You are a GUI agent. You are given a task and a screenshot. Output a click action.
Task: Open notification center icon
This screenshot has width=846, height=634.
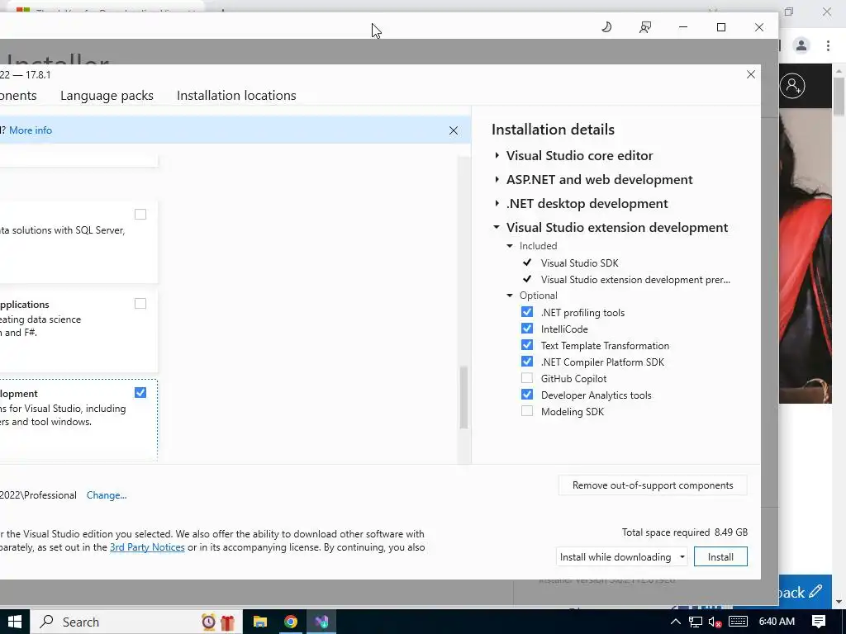[819, 622]
